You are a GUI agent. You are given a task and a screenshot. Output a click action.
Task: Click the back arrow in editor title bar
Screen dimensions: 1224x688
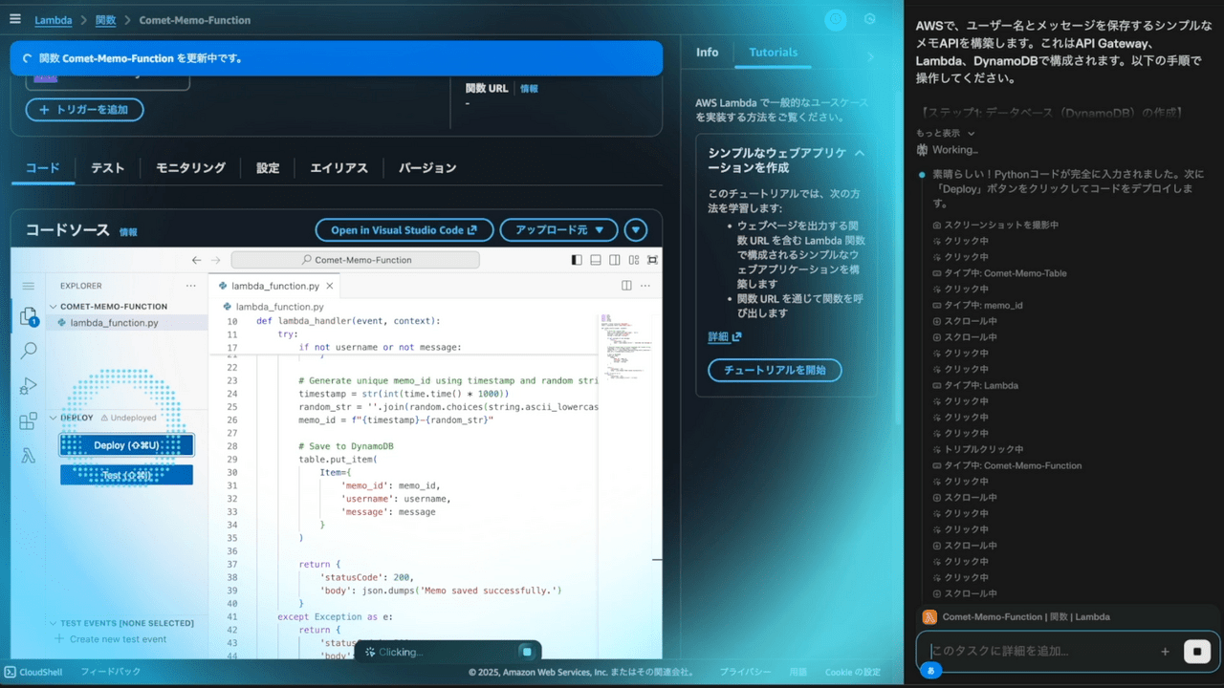(197, 260)
